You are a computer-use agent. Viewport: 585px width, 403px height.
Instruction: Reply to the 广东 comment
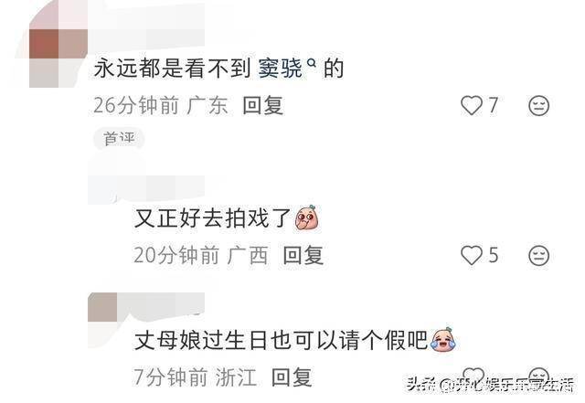(262, 105)
